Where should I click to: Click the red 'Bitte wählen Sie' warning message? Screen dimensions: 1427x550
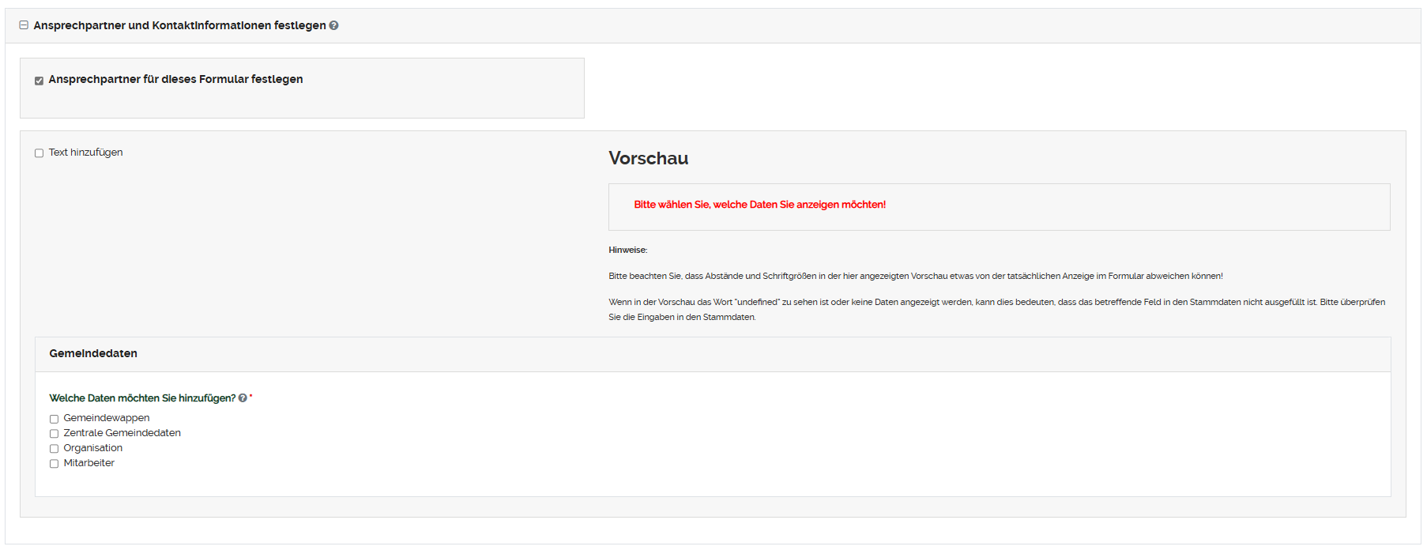759,205
